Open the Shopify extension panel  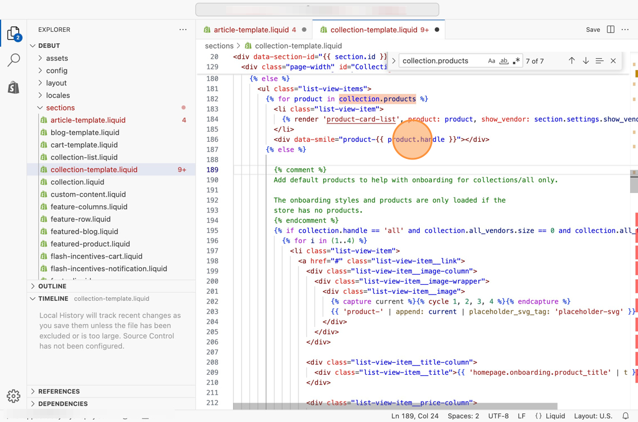[14, 87]
